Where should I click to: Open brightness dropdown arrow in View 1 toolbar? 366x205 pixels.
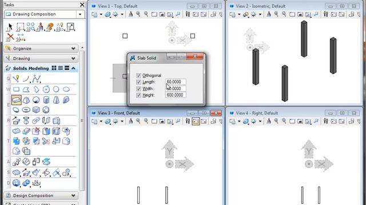(122, 14)
